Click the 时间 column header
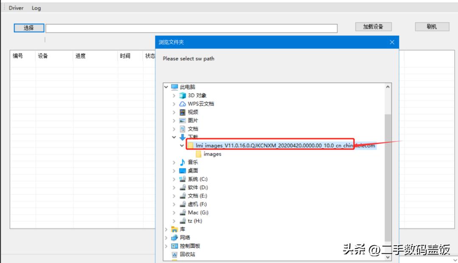Screen dimensions: 458x263 125,56
